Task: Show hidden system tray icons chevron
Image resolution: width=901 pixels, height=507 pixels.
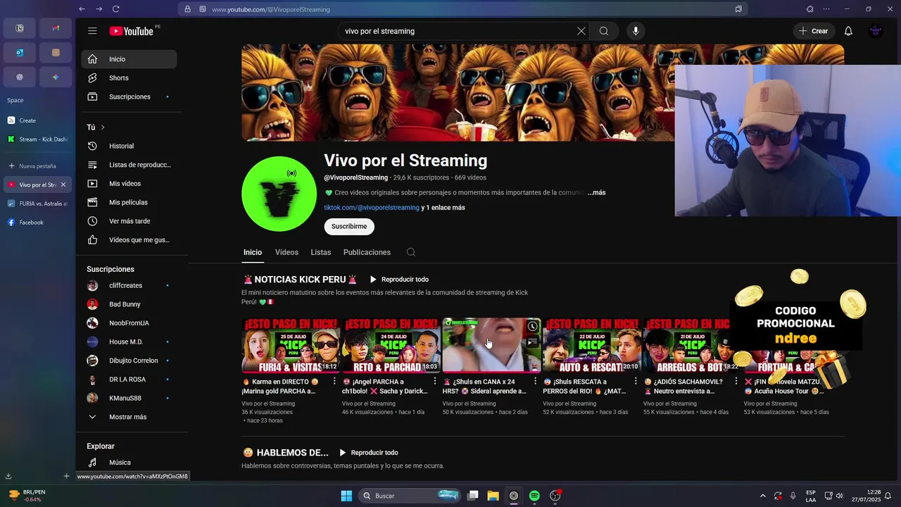Action: click(762, 496)
